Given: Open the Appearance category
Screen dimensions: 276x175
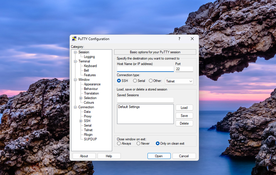Looking at the screenshot, I should click(x=92, y=84).
